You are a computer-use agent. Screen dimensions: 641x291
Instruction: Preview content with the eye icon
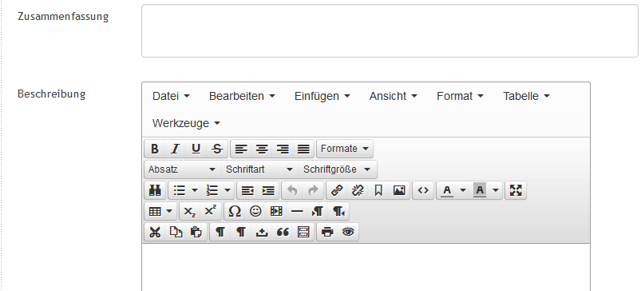(x=348, y=232)
